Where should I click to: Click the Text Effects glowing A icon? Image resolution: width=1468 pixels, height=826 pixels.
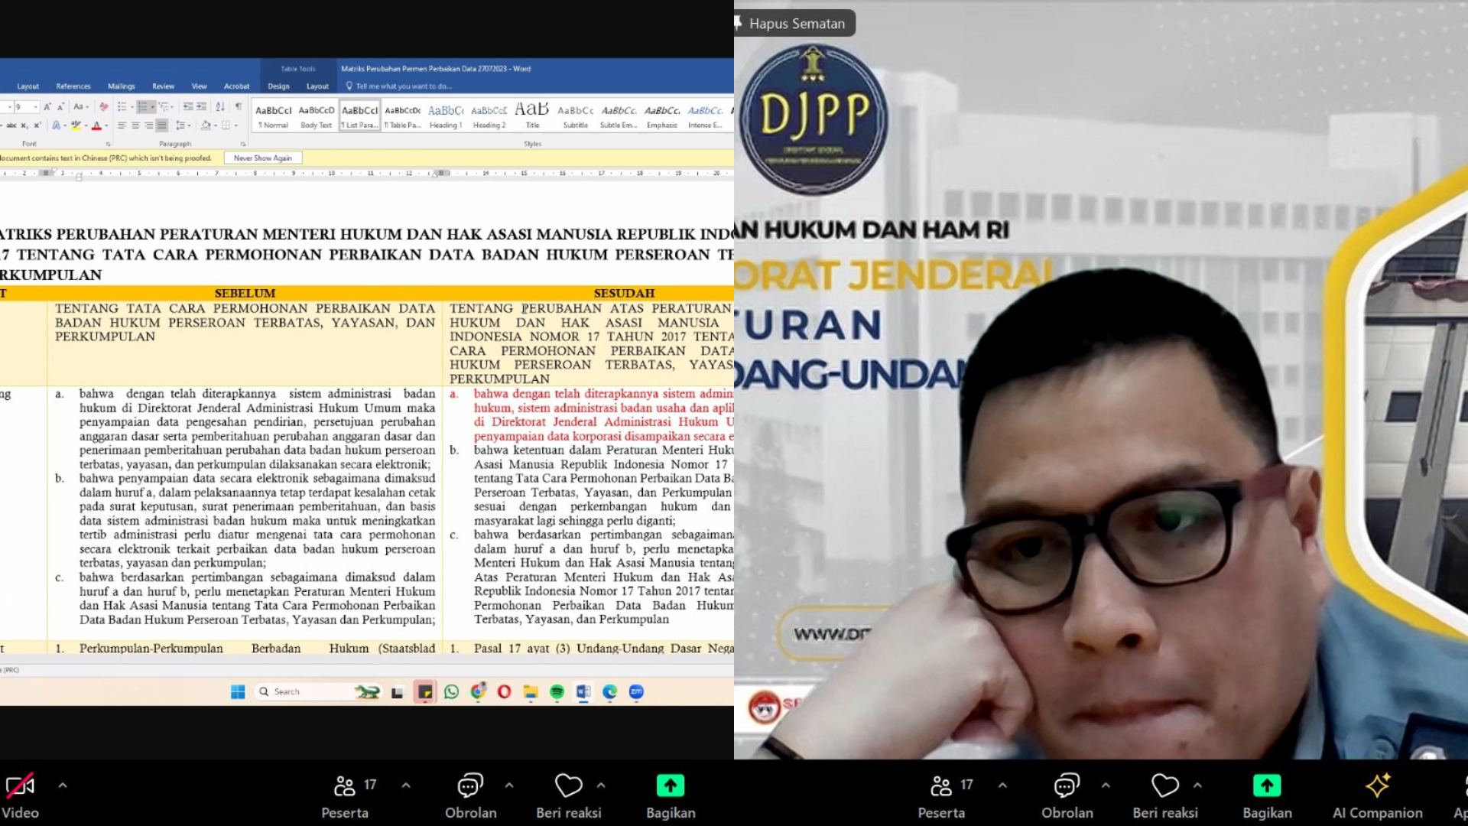click(x=56, y=125)
